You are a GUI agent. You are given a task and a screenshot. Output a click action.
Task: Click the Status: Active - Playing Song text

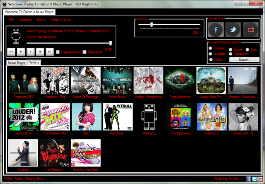click(24, 179)
